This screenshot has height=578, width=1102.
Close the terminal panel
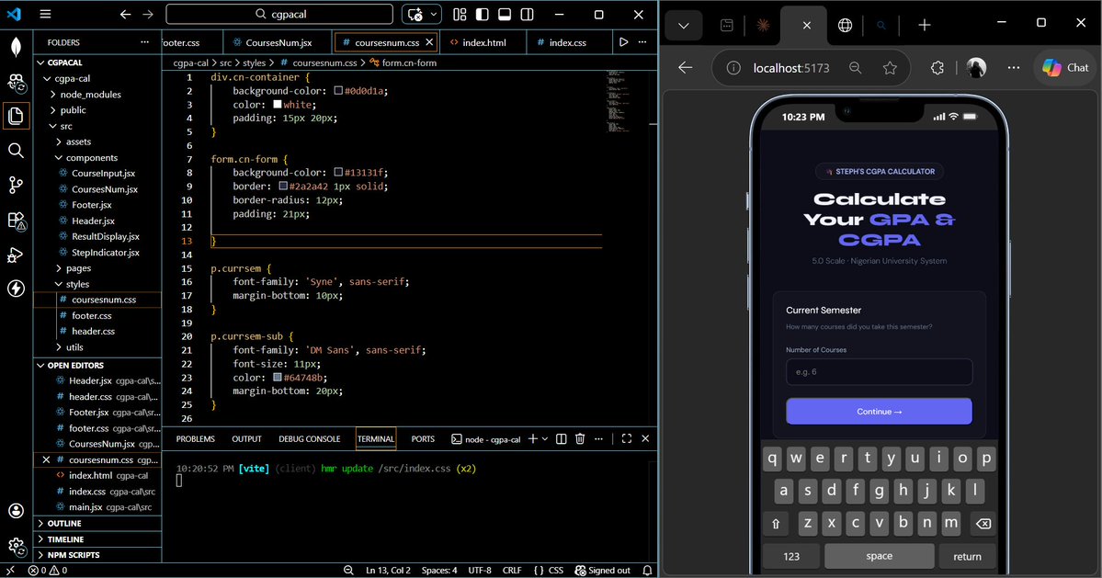click(645, 438)
